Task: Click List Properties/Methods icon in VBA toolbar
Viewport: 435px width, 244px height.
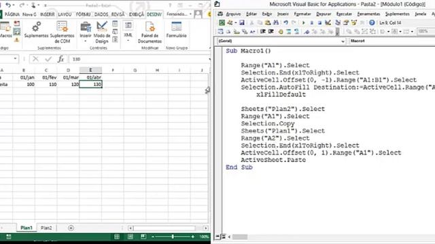Action: 220,32
